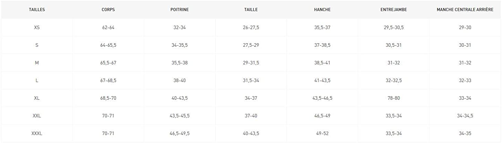Select the XL size row label

(x=37, y=98)
